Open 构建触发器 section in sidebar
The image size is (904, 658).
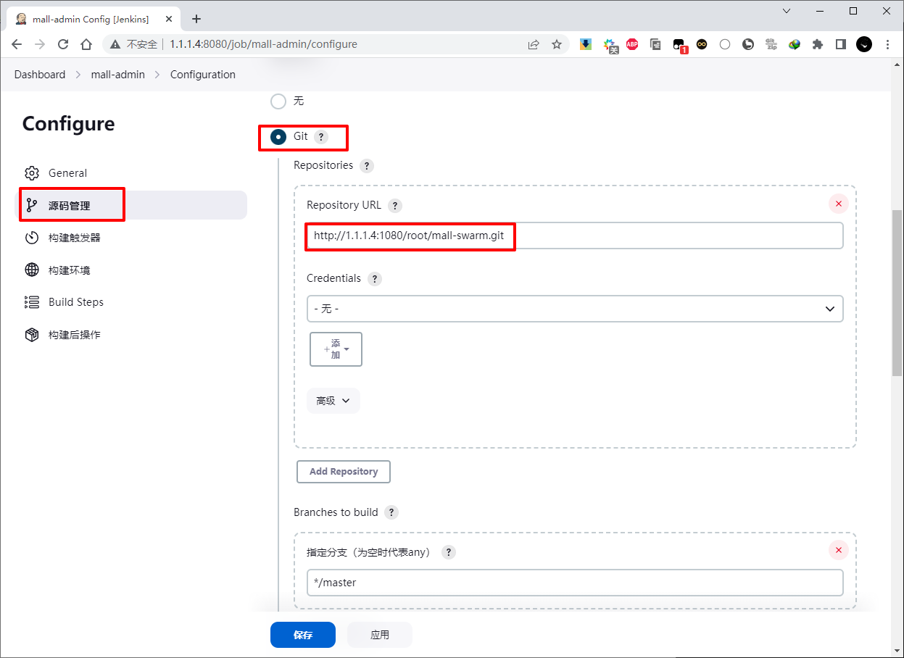[x=74, y=238]
